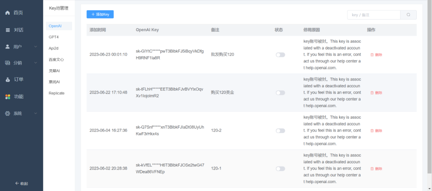This screenshot has height=191, width=432.
Task: Click the 停用原因 column header
Action: [x=312, y=30]
